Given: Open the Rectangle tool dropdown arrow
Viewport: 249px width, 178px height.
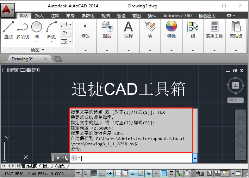Looking at the screenshot, I should [x=70, y=25].
